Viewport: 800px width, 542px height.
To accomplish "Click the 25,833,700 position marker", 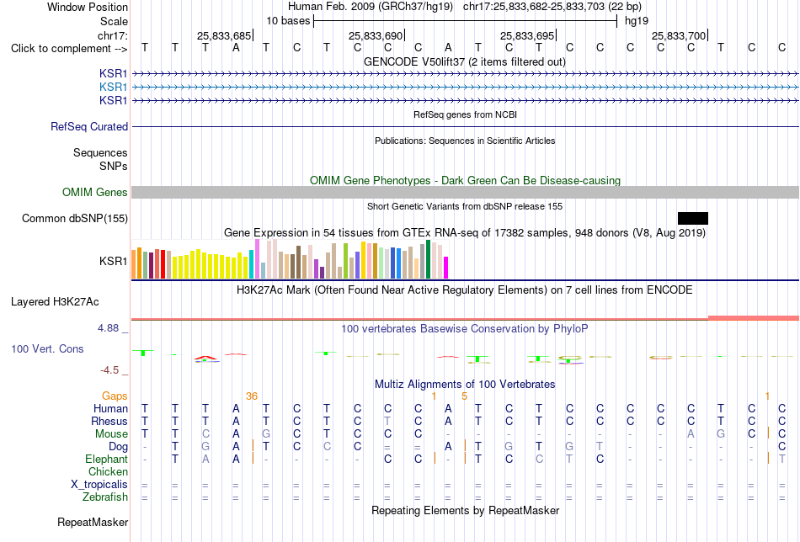I will tap(679, 35).
